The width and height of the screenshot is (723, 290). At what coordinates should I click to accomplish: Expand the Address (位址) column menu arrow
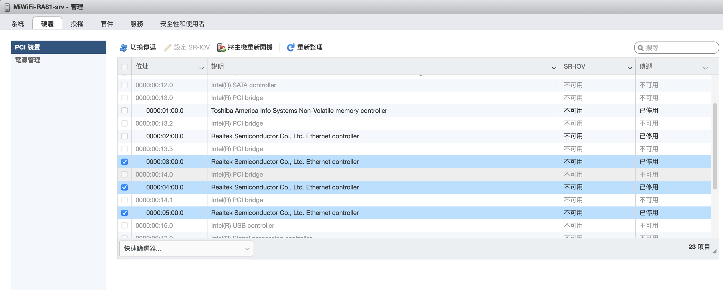[201, 68]
